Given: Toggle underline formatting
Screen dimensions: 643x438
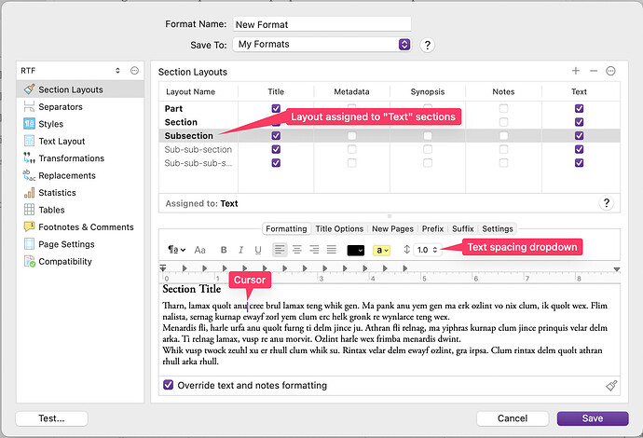Looking at the screenshot, I should pyautogui.click(x=258, y=250).
